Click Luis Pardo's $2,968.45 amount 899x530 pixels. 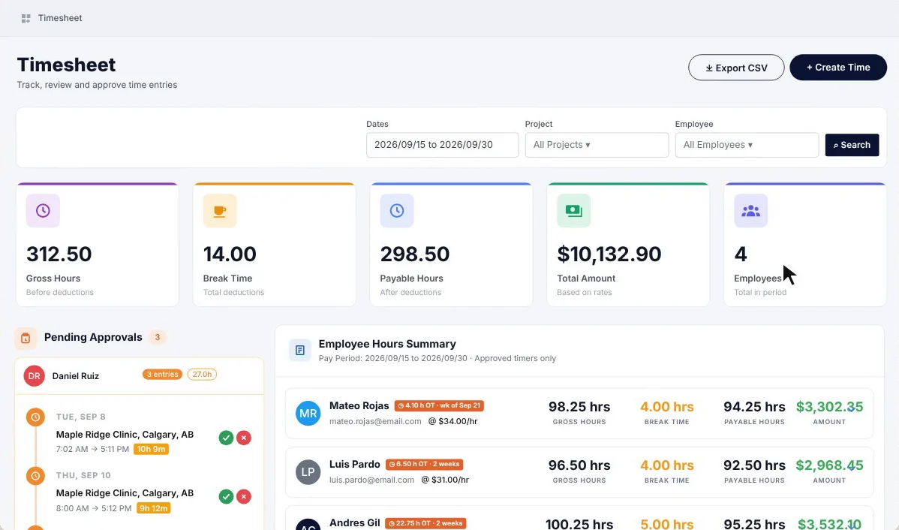[829, 465]
